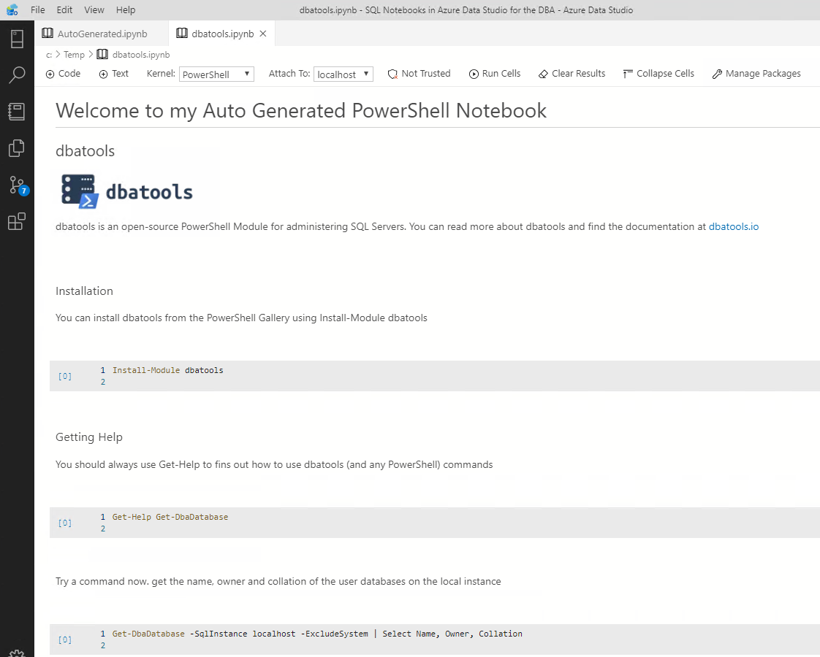
Task: Open the Notebooks view icon
Action: tap(17, 111)
